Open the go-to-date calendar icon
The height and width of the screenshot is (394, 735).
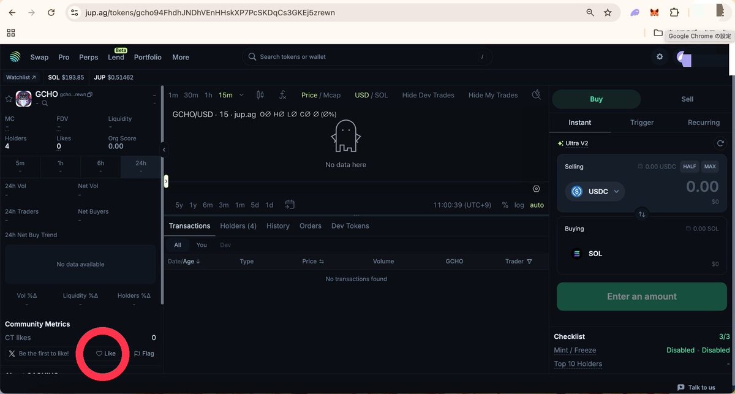tap(290, 205)
